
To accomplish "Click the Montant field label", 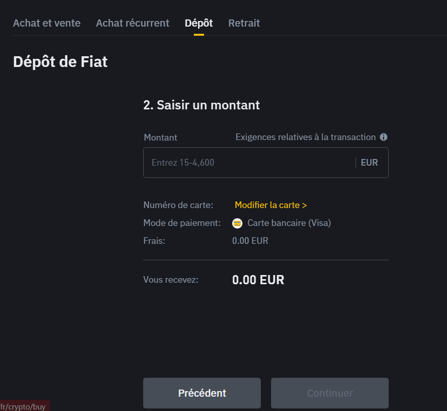I will (161, 138).
